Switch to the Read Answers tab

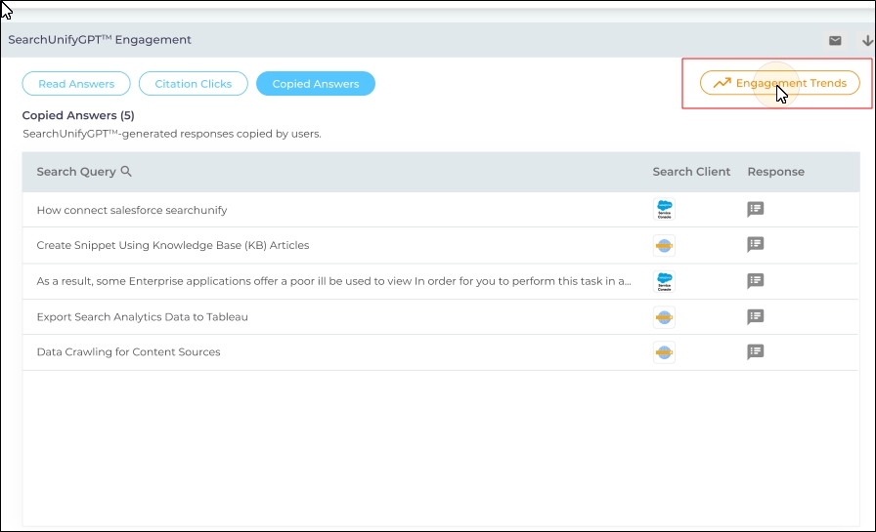tap(76, 84)
